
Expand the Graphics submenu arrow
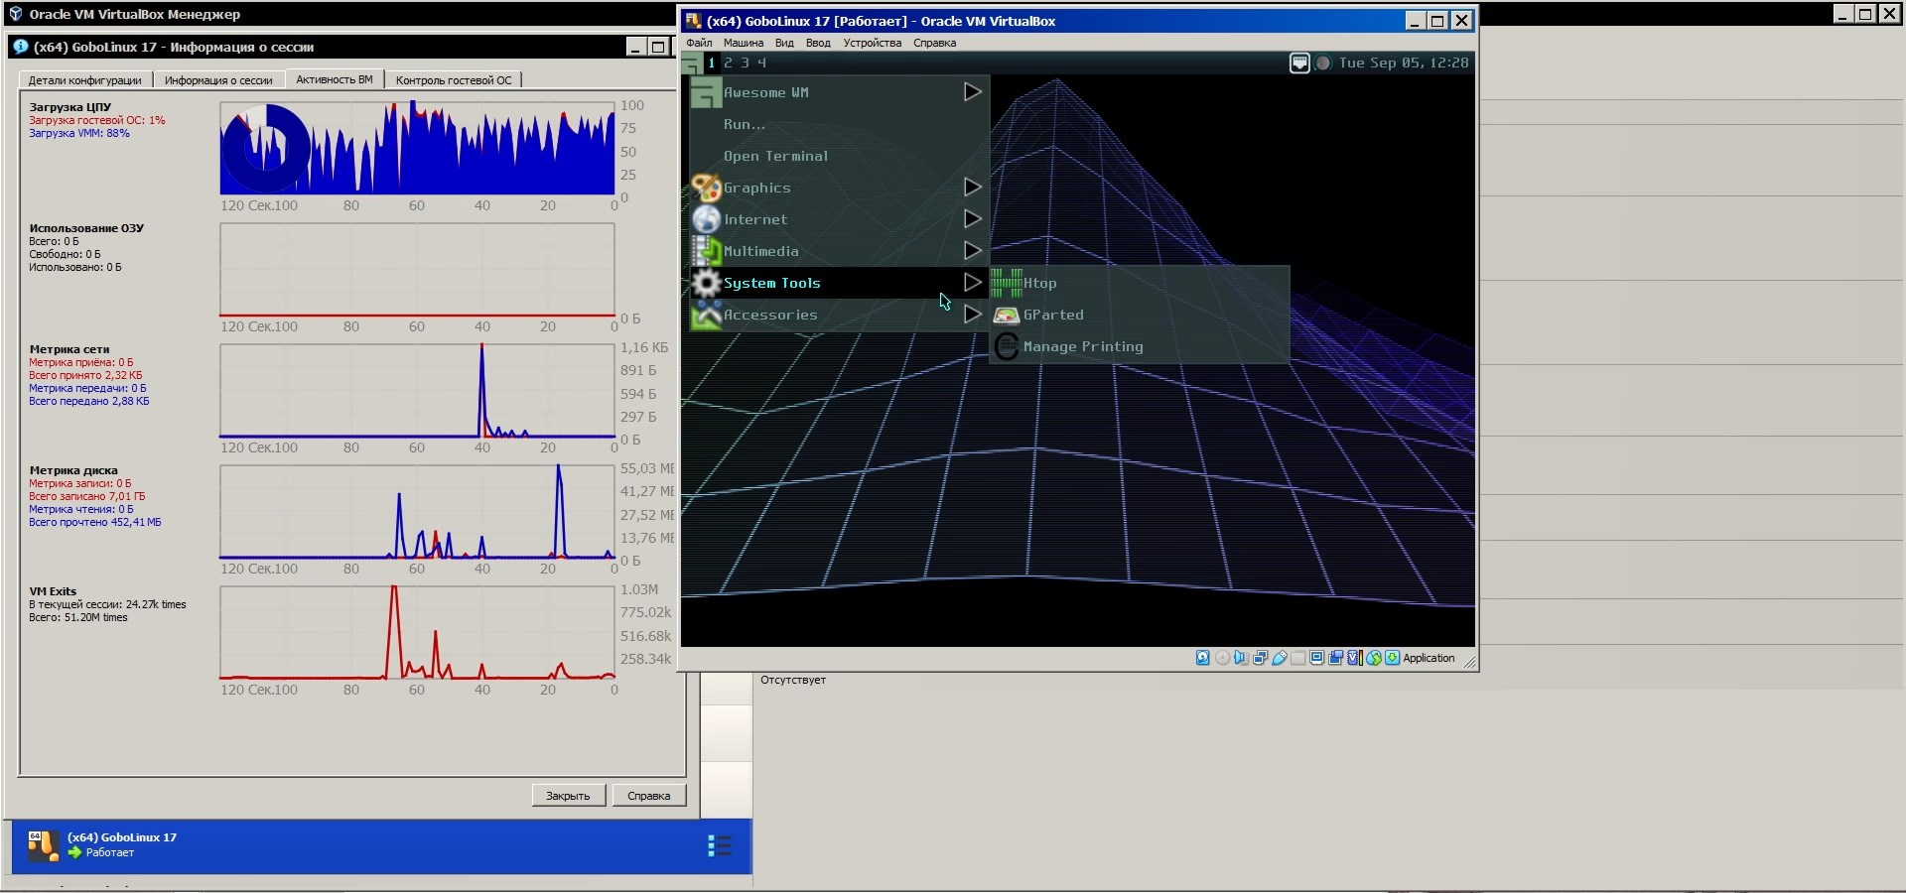click(x=972, y=188)
